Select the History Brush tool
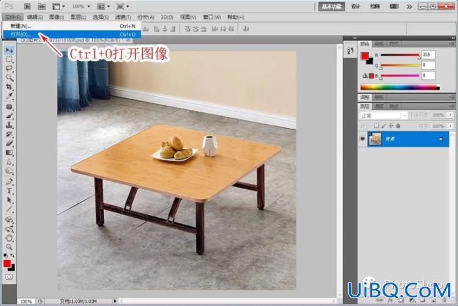Screen dimensions: 458x306 coord(9,134)
